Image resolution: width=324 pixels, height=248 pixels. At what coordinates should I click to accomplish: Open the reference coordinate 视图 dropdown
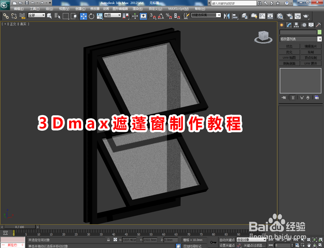coord(113,15)
